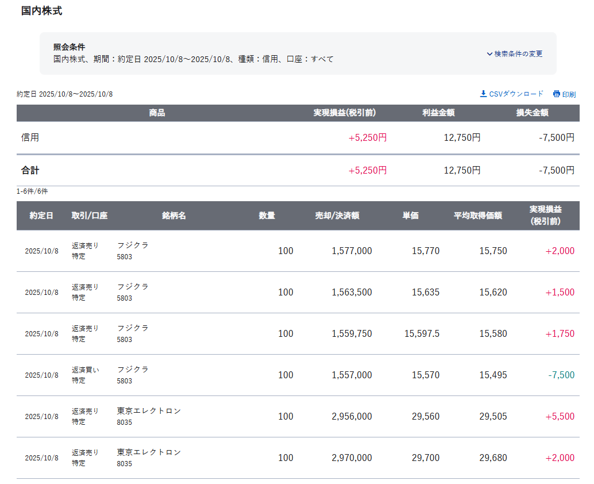Select the 平均取得価額 column header
This screenshot has height=484, width=594.
tap(477, 216)
